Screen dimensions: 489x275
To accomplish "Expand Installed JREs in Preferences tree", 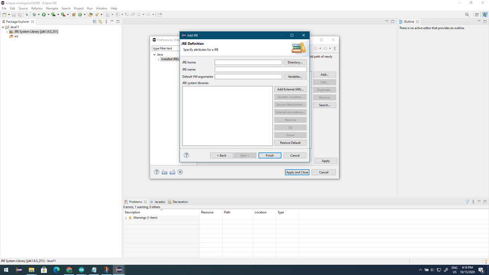I will point(159,59).
